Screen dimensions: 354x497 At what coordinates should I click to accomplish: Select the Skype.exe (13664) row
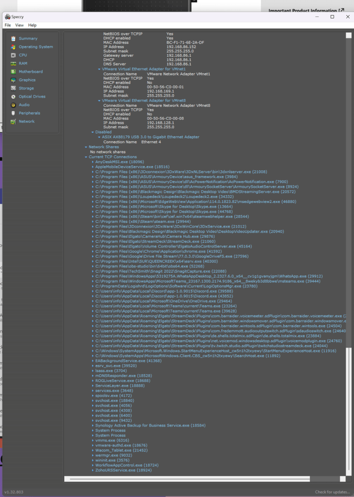pyautogui.click(x=164, y=207)
